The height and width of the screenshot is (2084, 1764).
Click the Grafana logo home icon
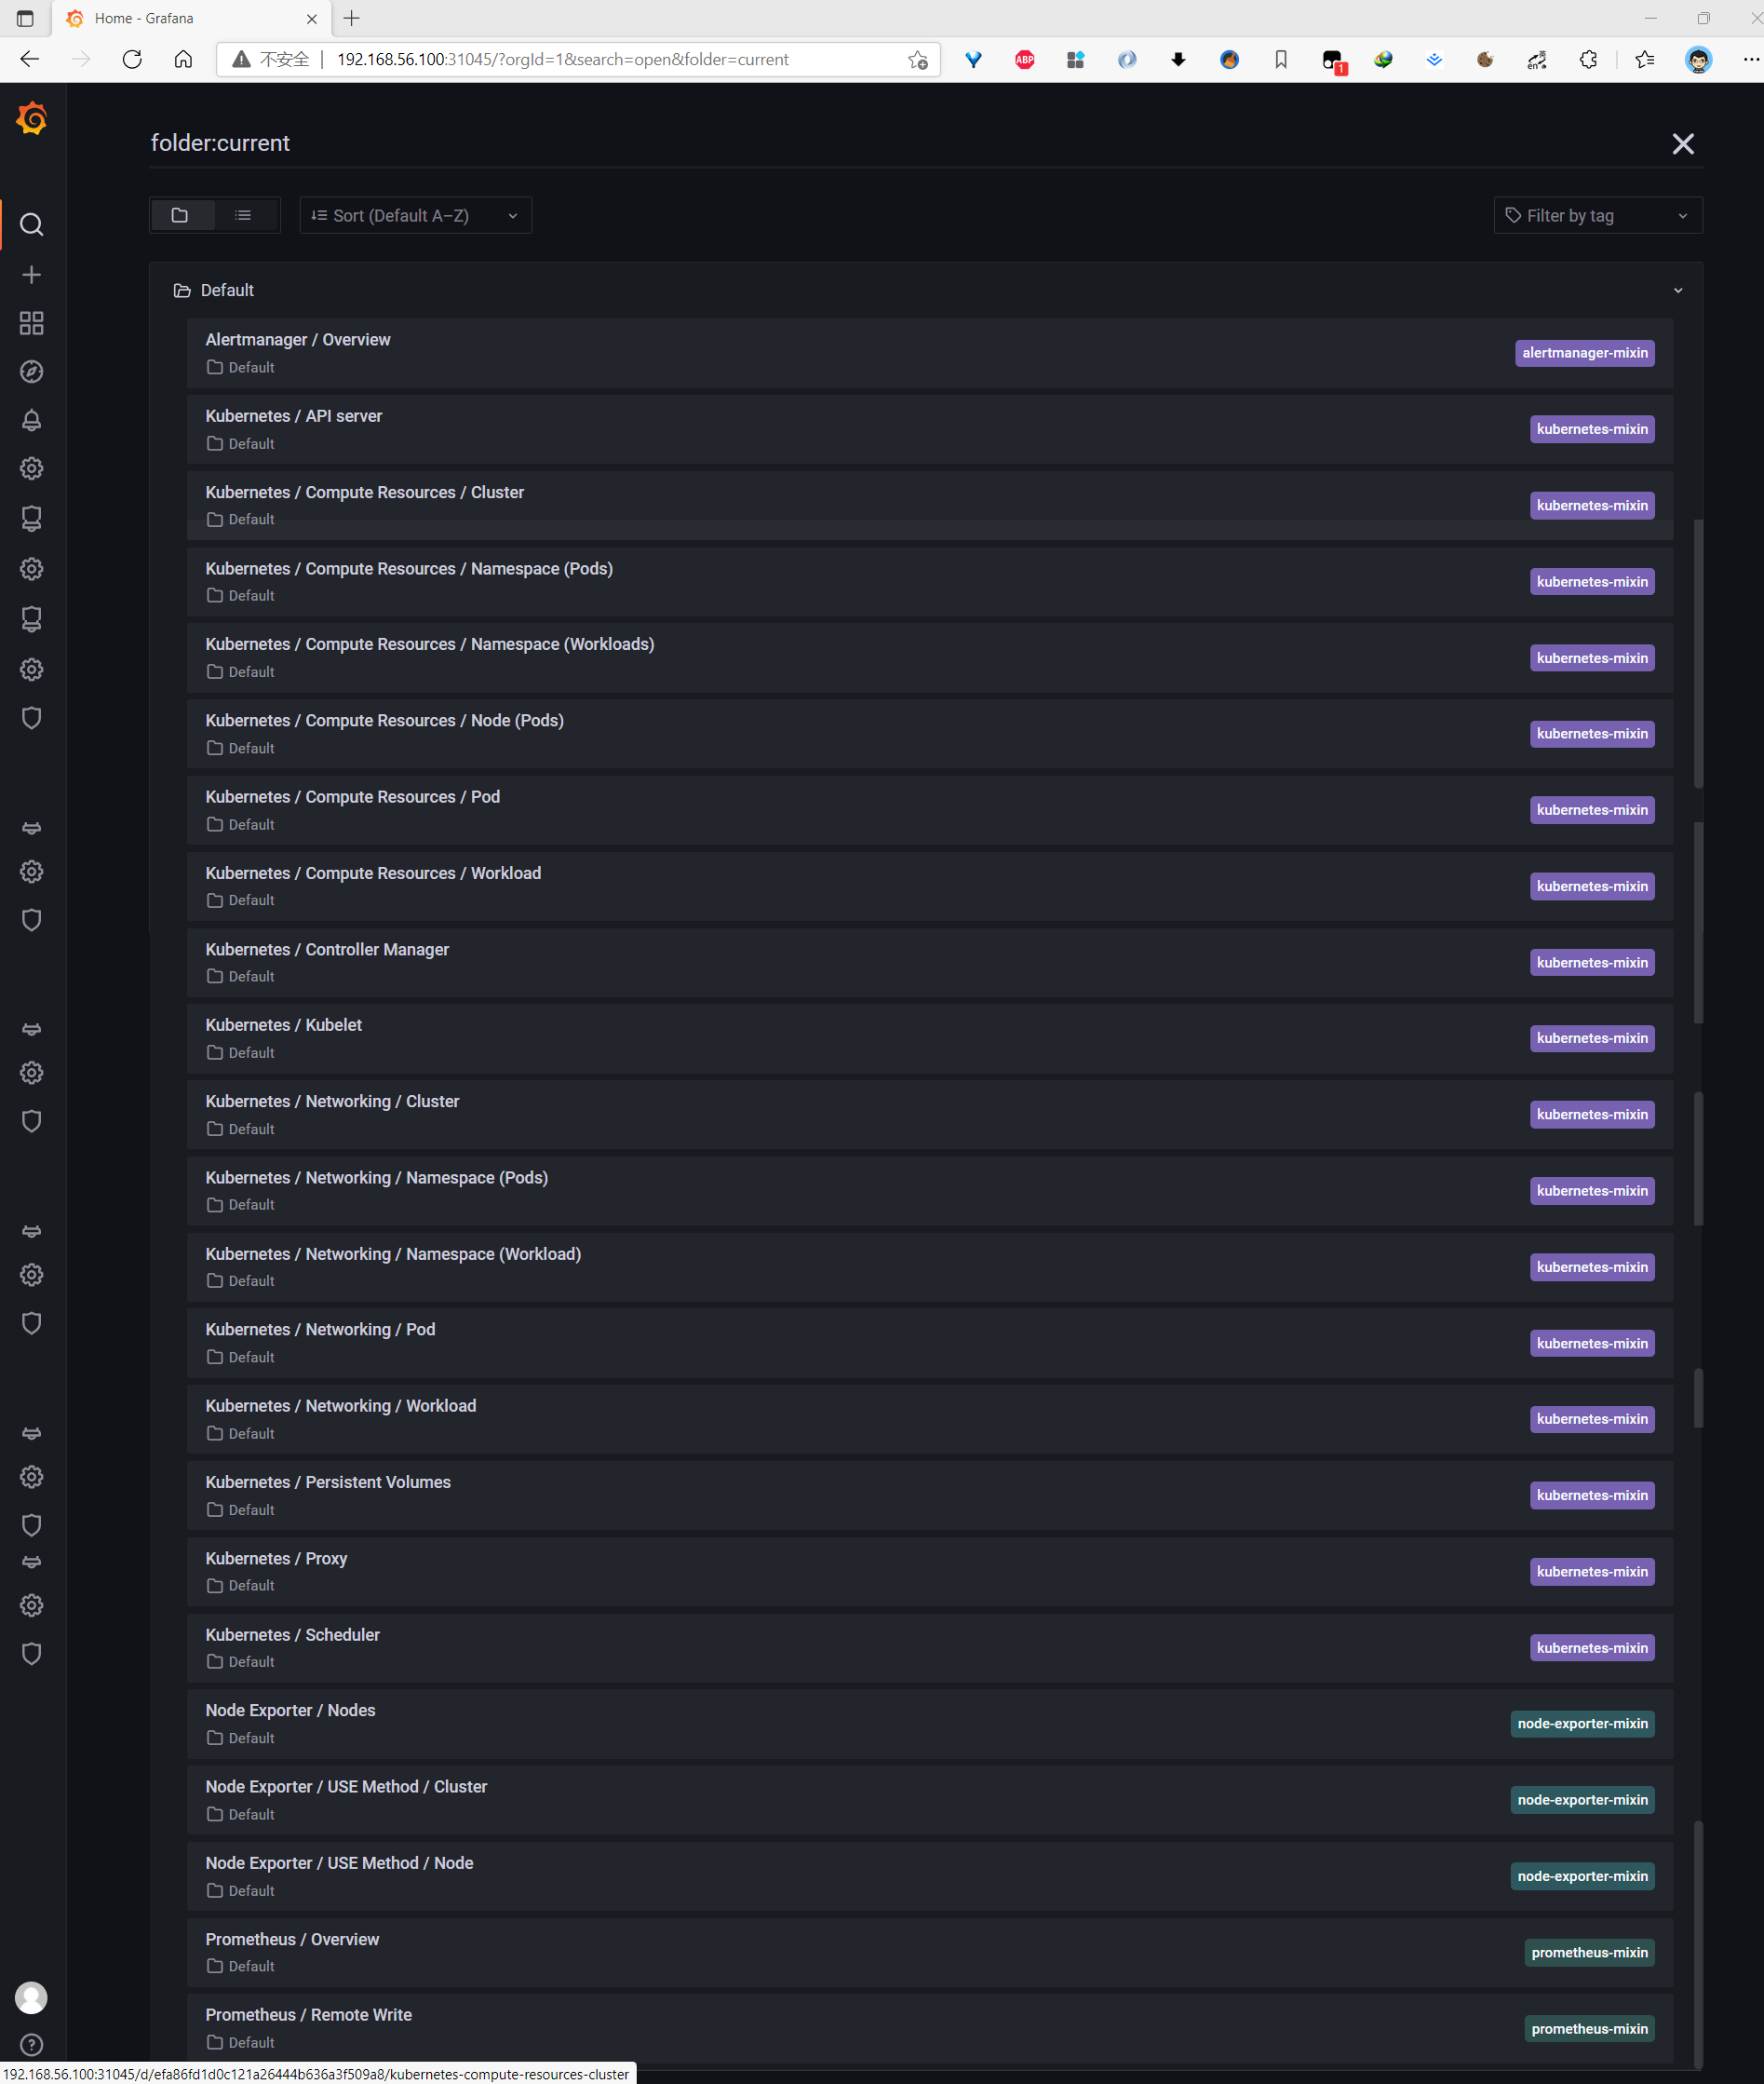(32, 119)
